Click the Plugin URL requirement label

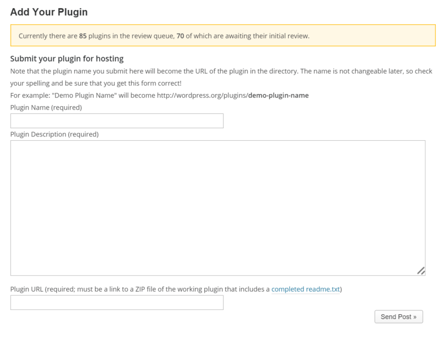(x=138, y=288)
